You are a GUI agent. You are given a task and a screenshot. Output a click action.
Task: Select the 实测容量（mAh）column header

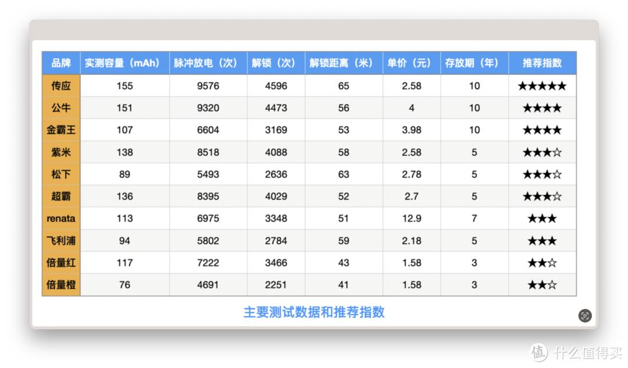click(x=124, y=63)
